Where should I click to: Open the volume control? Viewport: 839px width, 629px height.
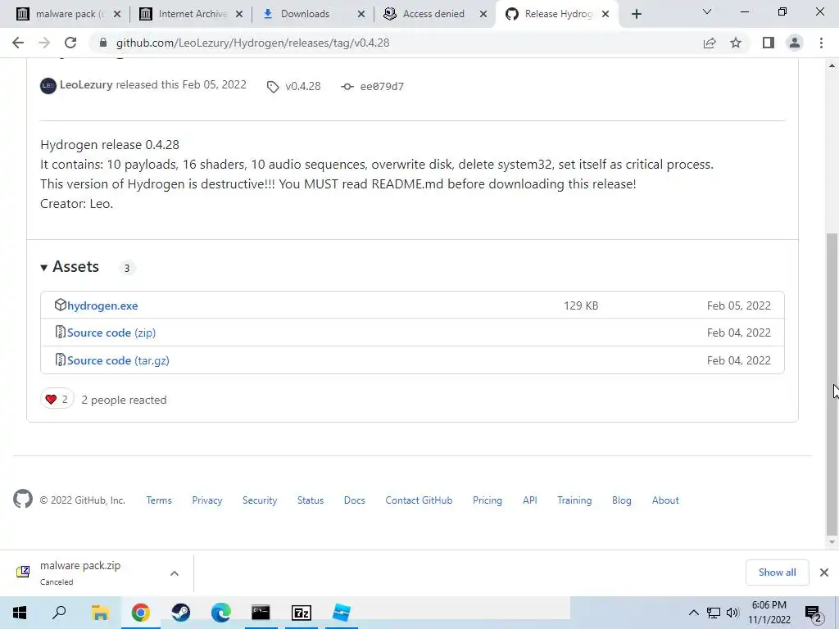click(x=732, y=613)
